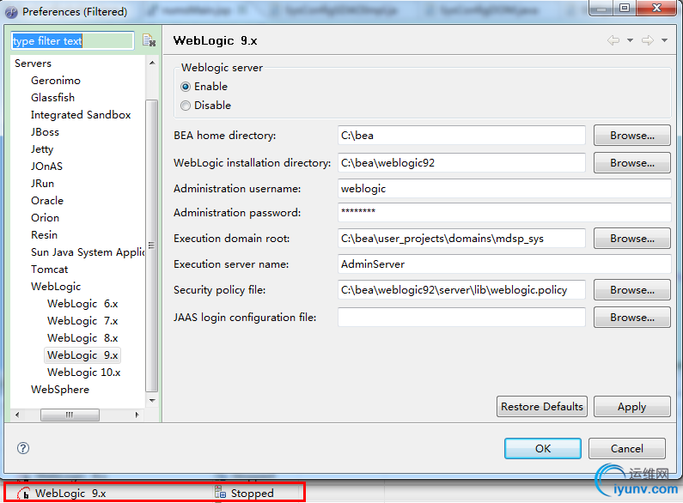683x503 pixels.
Task: Select JRun in the tree
Action: pyautogui.click(x=42, y=184)
